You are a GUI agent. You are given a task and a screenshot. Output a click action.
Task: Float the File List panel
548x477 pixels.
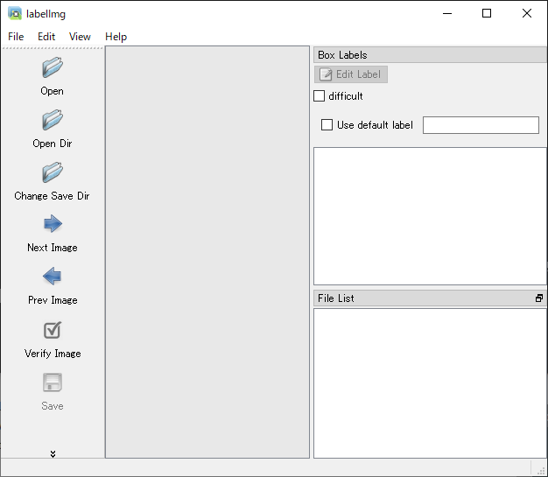click(539, 298)
